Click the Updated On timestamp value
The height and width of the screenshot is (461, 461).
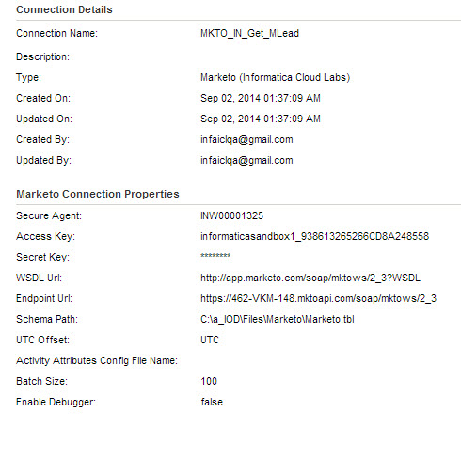pos(261,119)
